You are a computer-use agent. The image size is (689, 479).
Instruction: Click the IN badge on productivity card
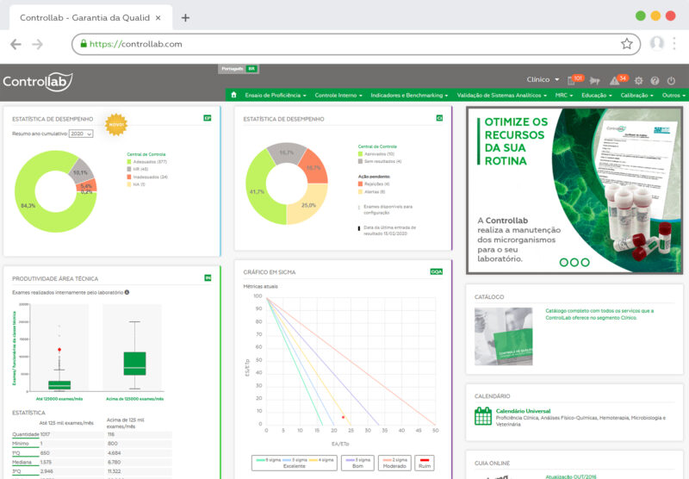coord(208,277)
